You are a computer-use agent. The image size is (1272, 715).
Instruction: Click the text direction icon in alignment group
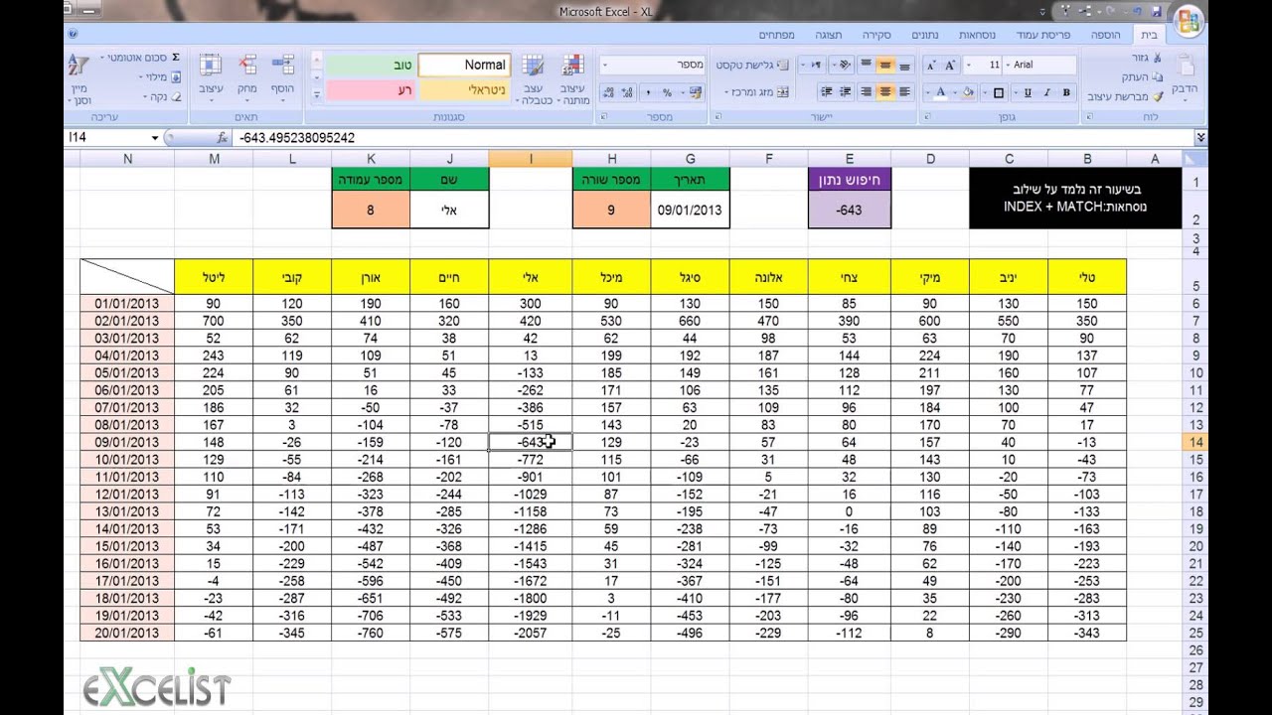click(x=815, y=65)
